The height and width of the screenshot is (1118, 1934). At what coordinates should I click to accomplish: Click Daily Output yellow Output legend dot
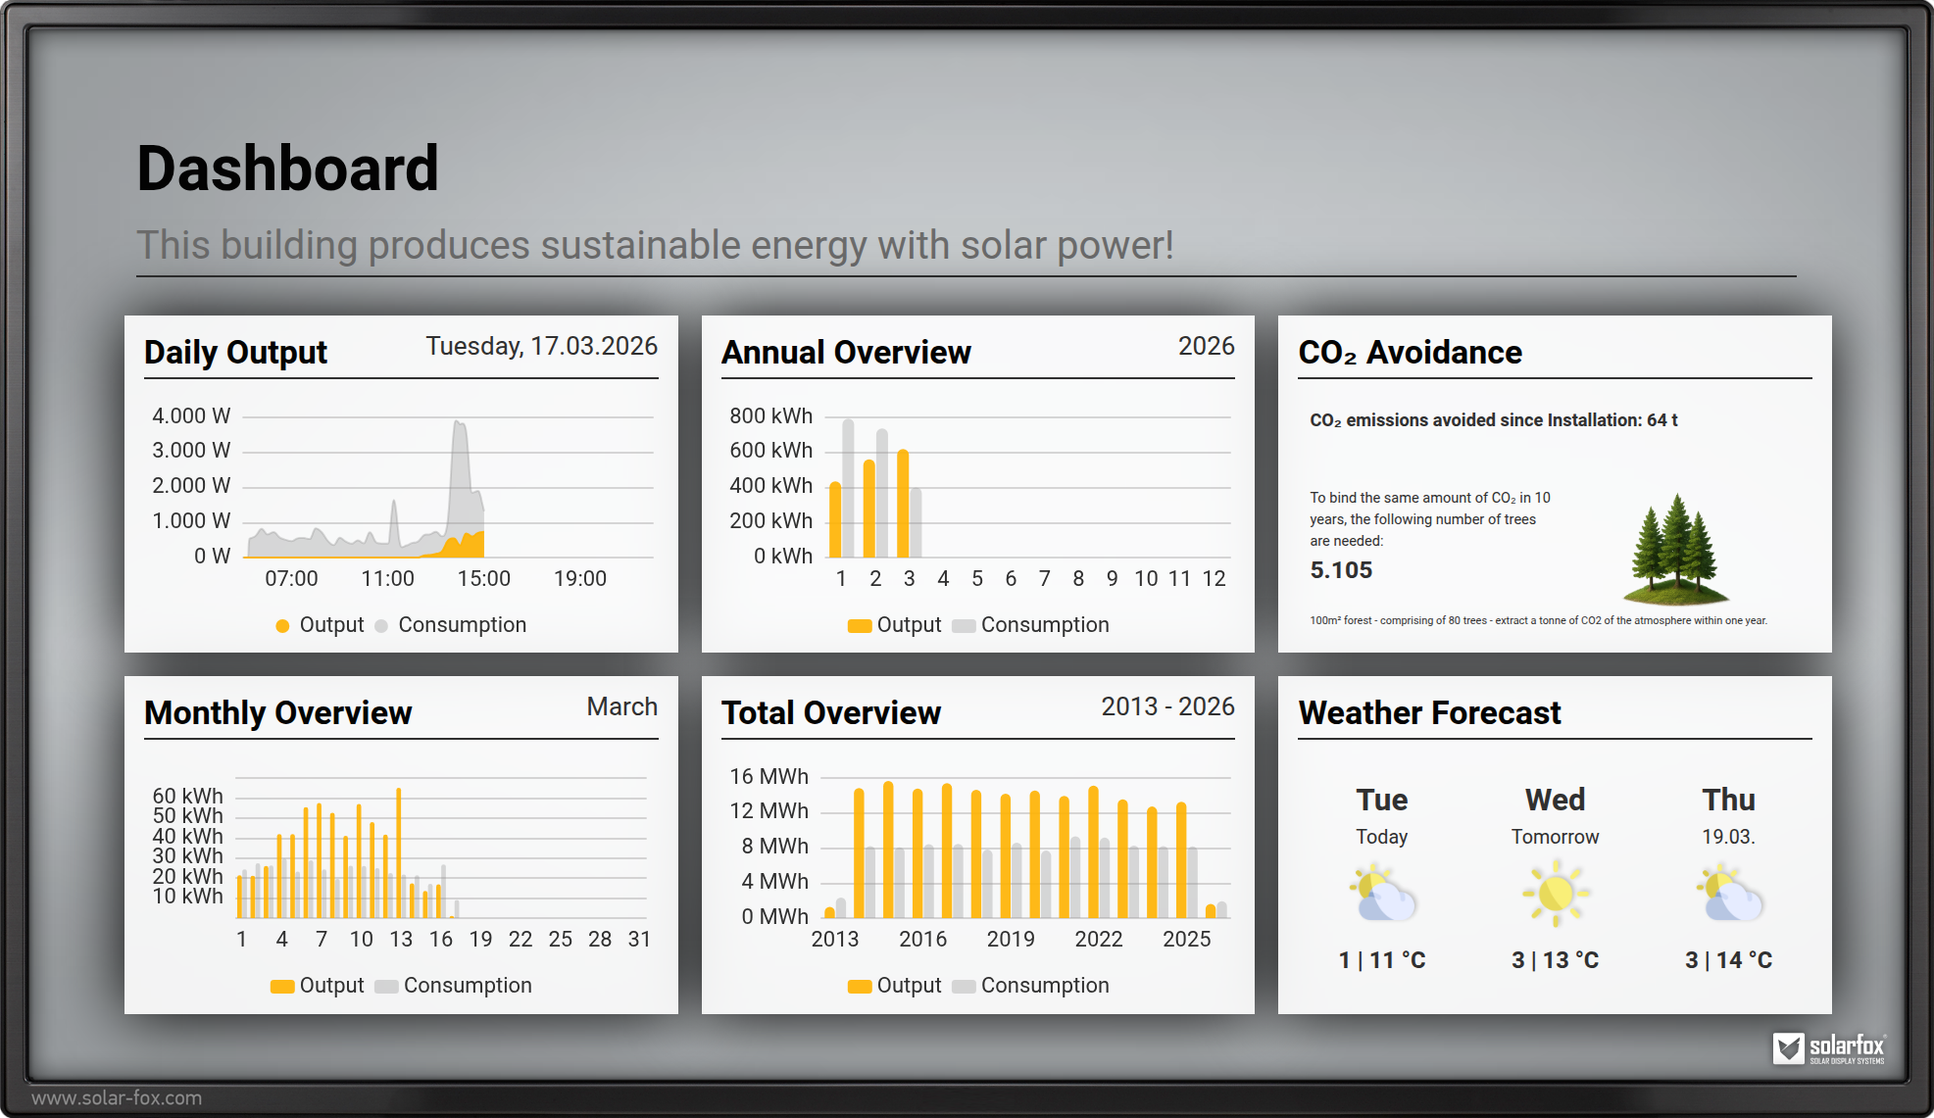click(x=282, y=626)
